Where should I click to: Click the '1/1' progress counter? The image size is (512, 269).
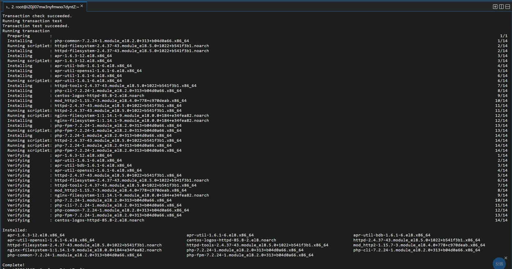point(504,36)
